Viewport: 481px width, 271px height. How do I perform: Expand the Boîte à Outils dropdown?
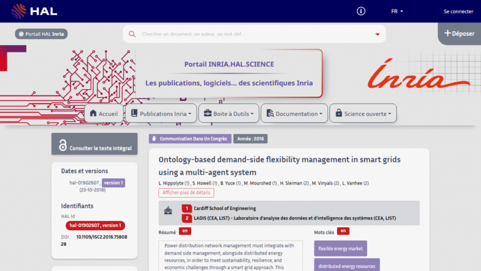[228, 114]
